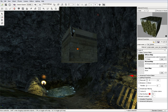Open the World Editor mode icon
This screenshot has width=168, height=112.
pyautogui.click(x=2, y=4)
